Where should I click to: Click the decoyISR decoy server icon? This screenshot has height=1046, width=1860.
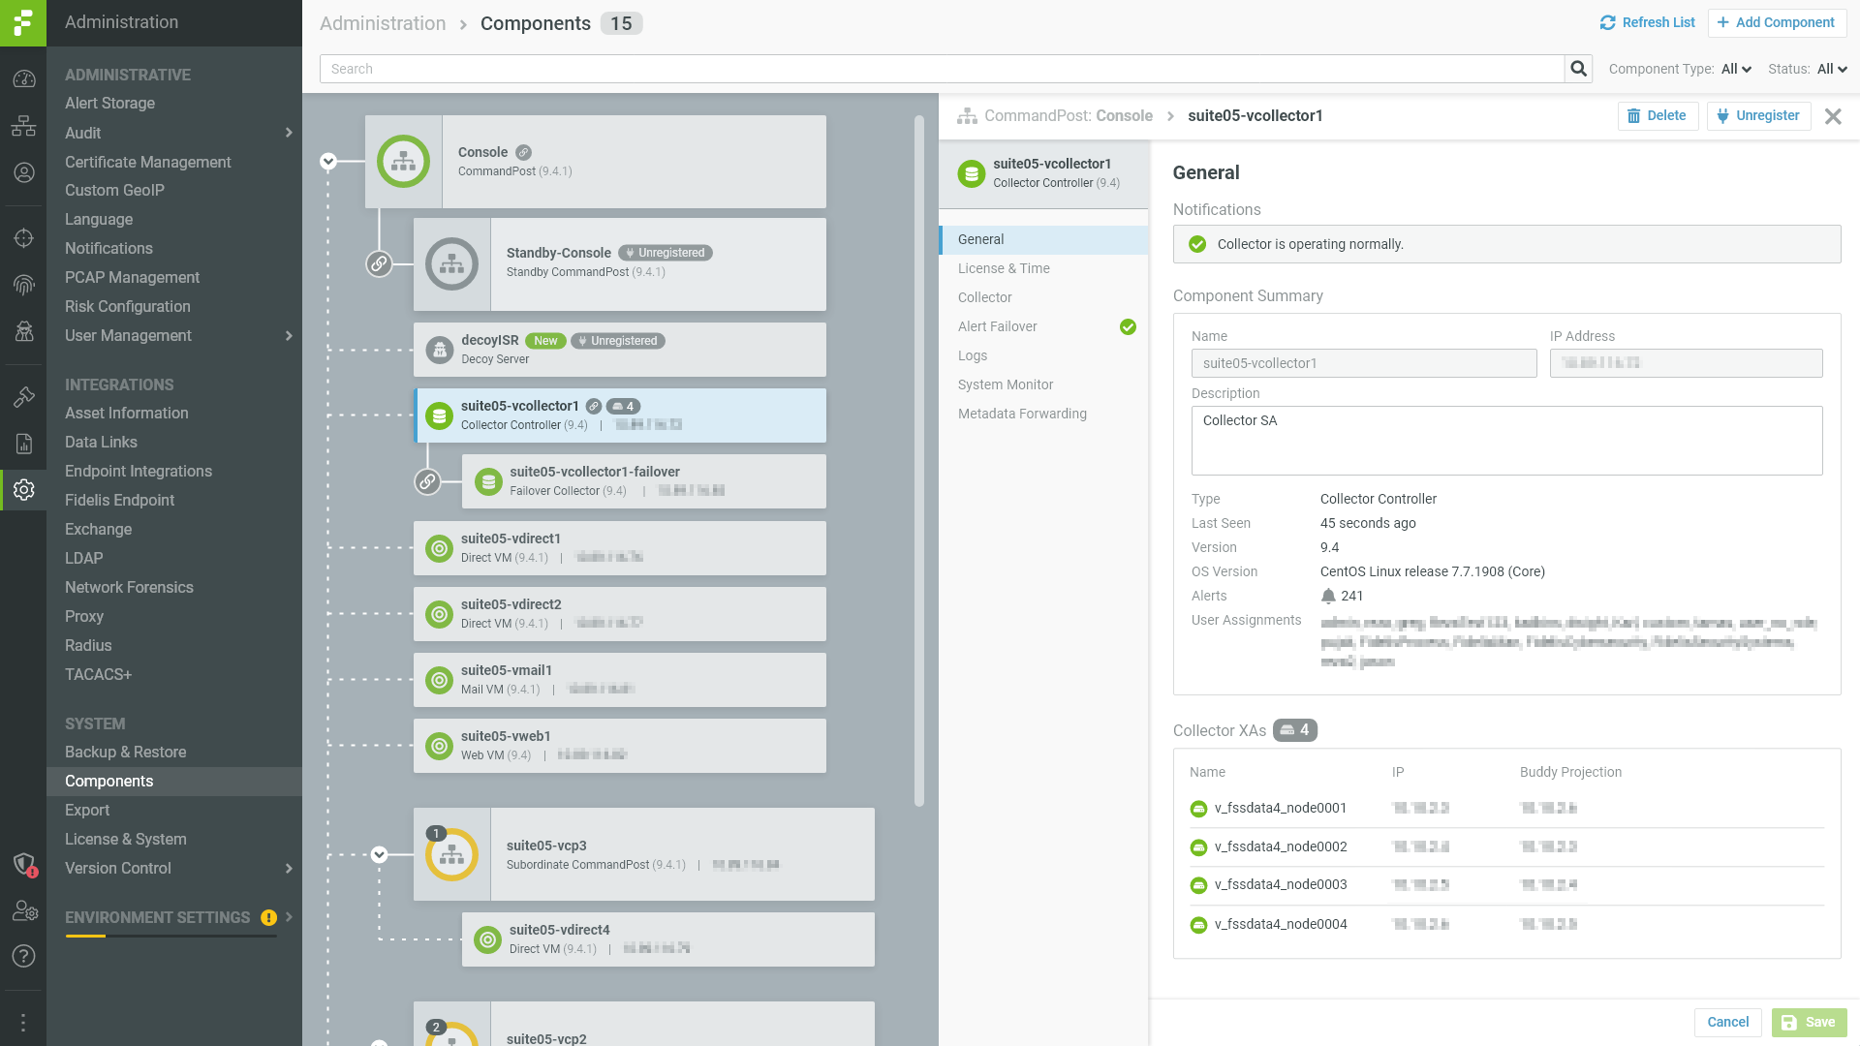[x=440, y=350]
